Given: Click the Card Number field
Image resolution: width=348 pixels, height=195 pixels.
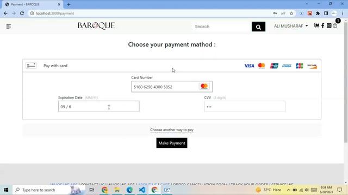Looking at the screenshot, I should tap(172, 87).
